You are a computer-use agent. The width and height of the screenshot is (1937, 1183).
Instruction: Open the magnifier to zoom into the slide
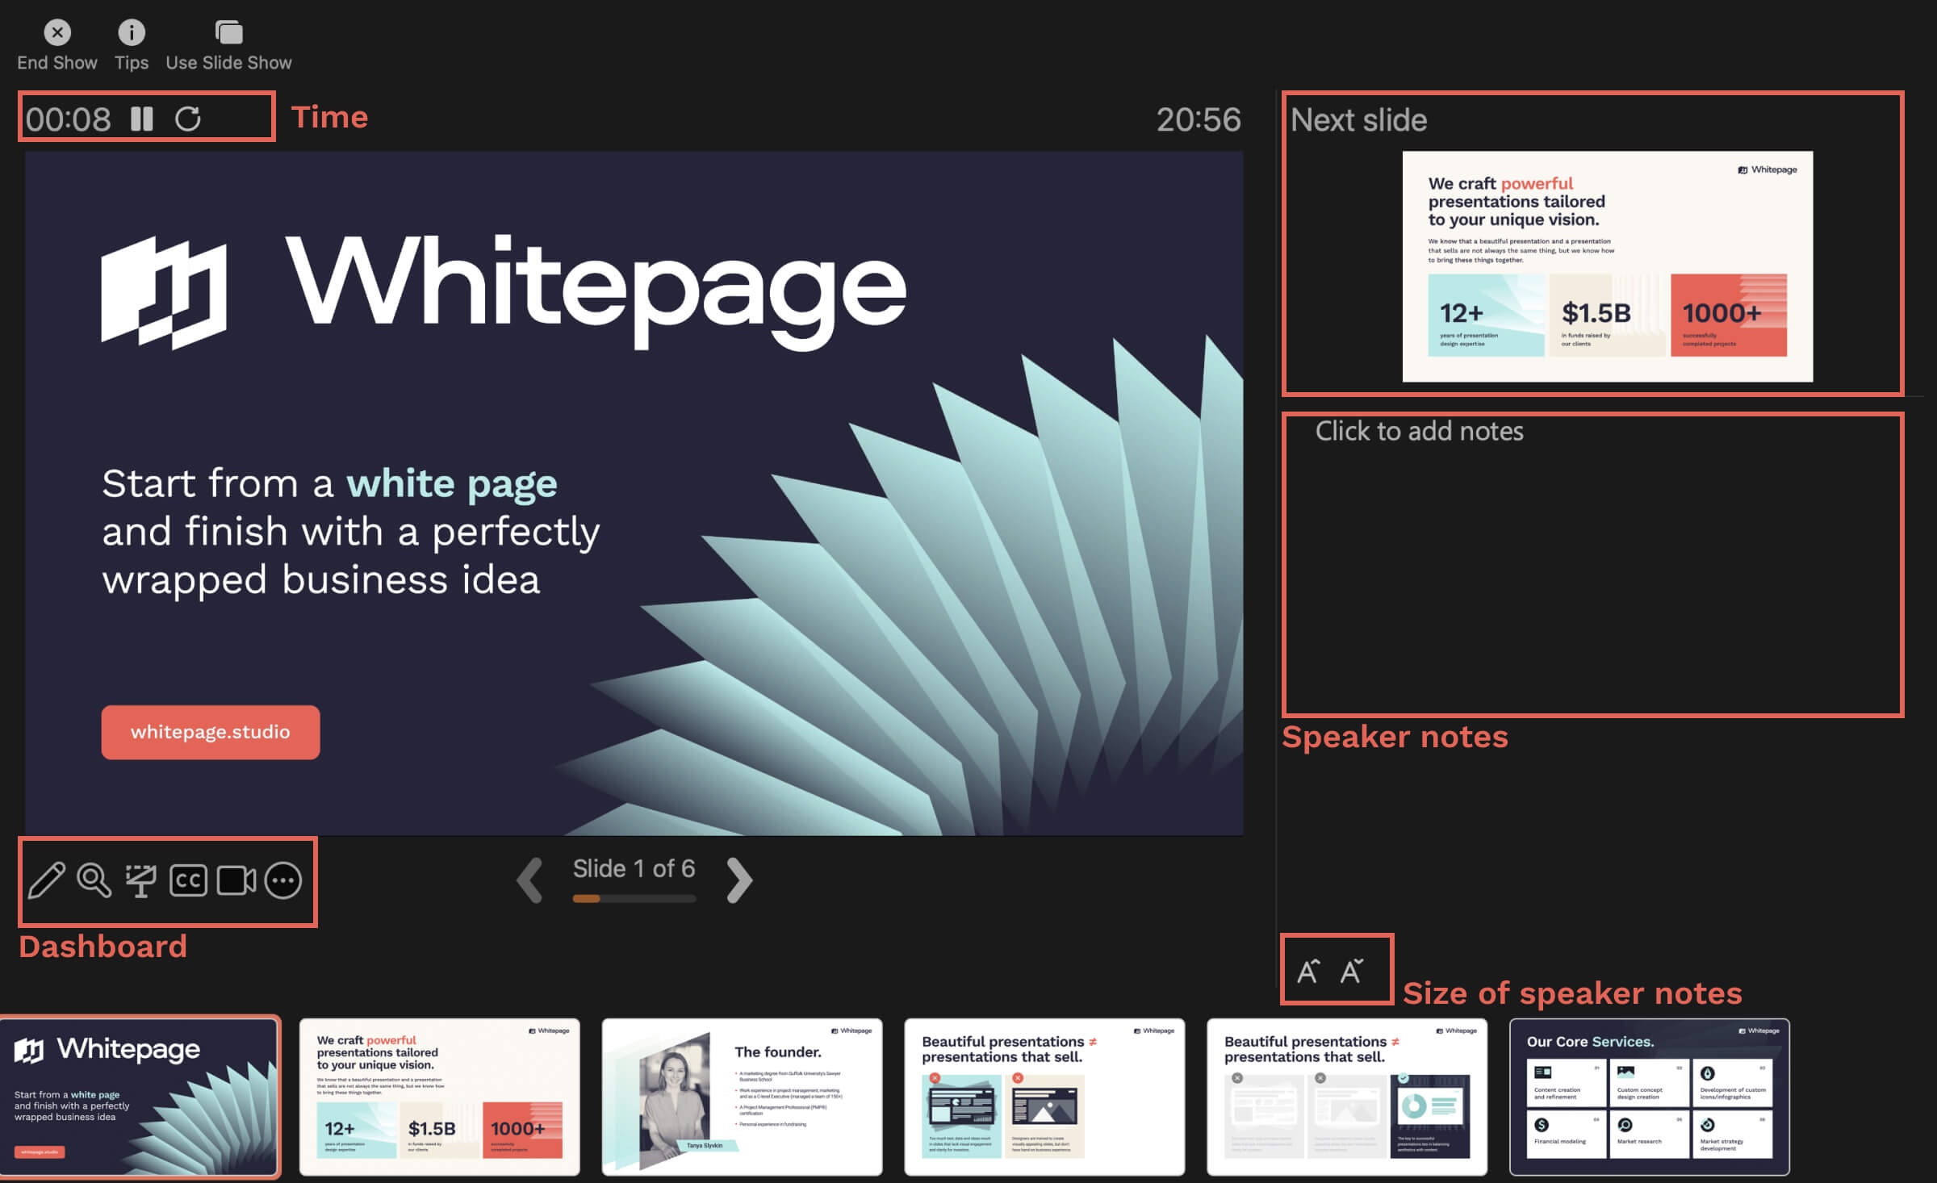(x=94, y=881)
